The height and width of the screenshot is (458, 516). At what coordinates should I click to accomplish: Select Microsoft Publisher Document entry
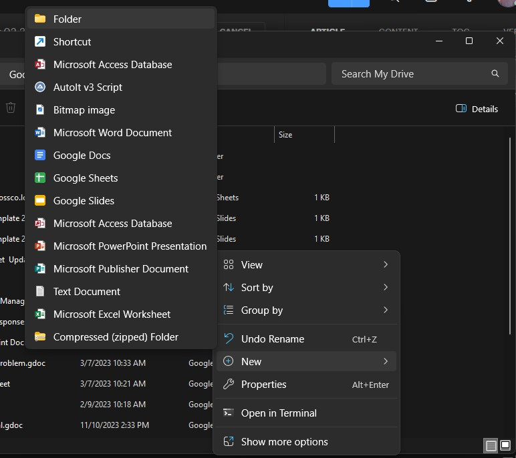(120, 268)
